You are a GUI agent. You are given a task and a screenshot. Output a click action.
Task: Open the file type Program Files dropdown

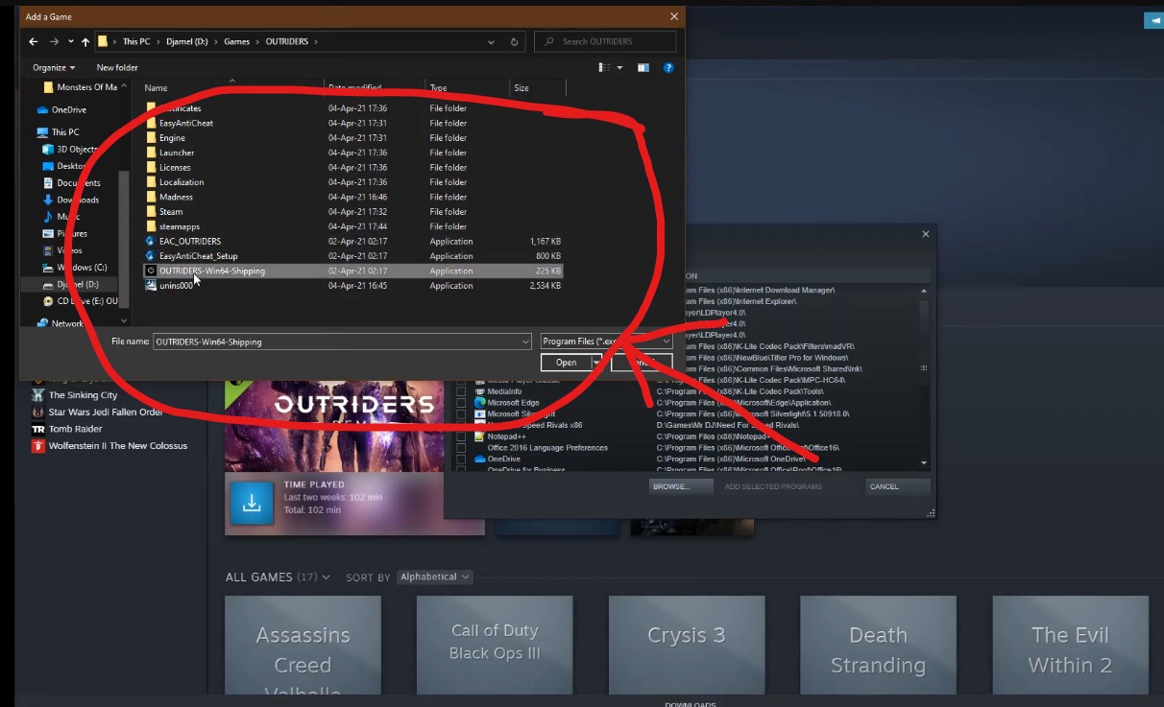tap(606, 341)
